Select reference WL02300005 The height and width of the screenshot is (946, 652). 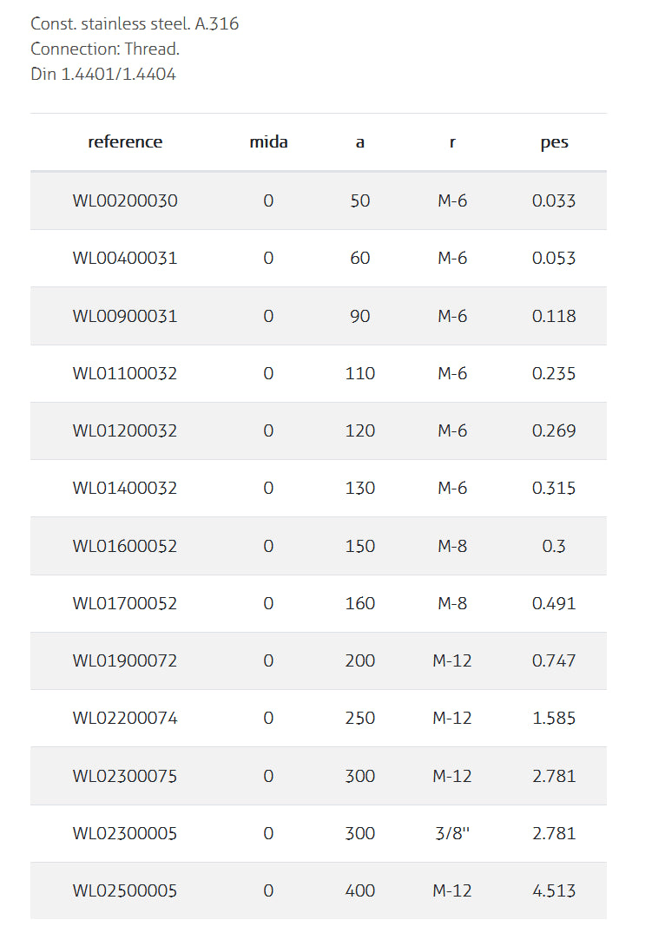click(125, 833)
